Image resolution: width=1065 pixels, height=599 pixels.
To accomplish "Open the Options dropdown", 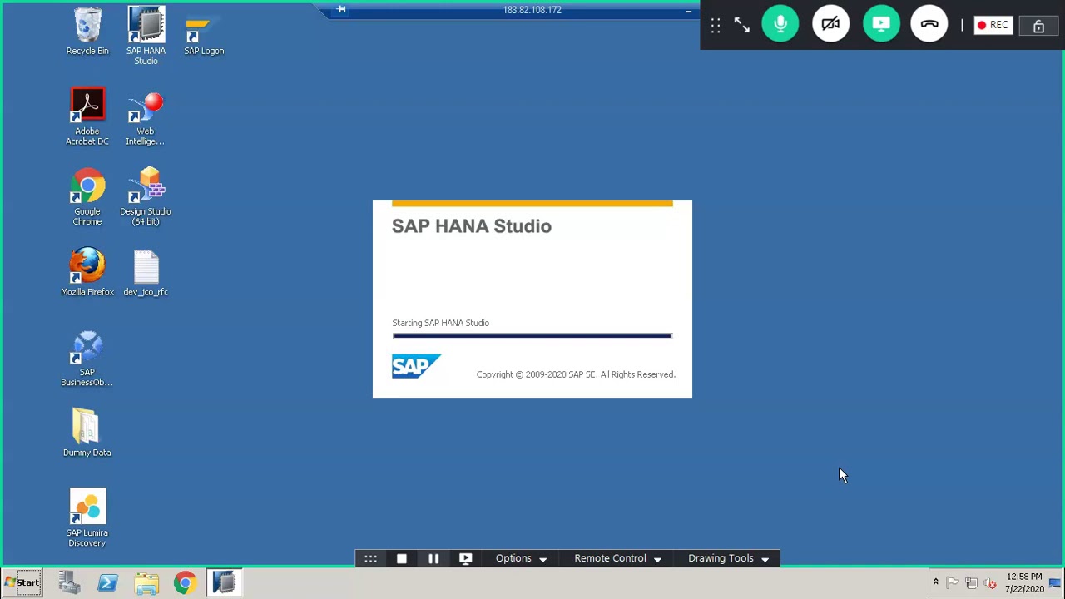I will coord(521,558).
